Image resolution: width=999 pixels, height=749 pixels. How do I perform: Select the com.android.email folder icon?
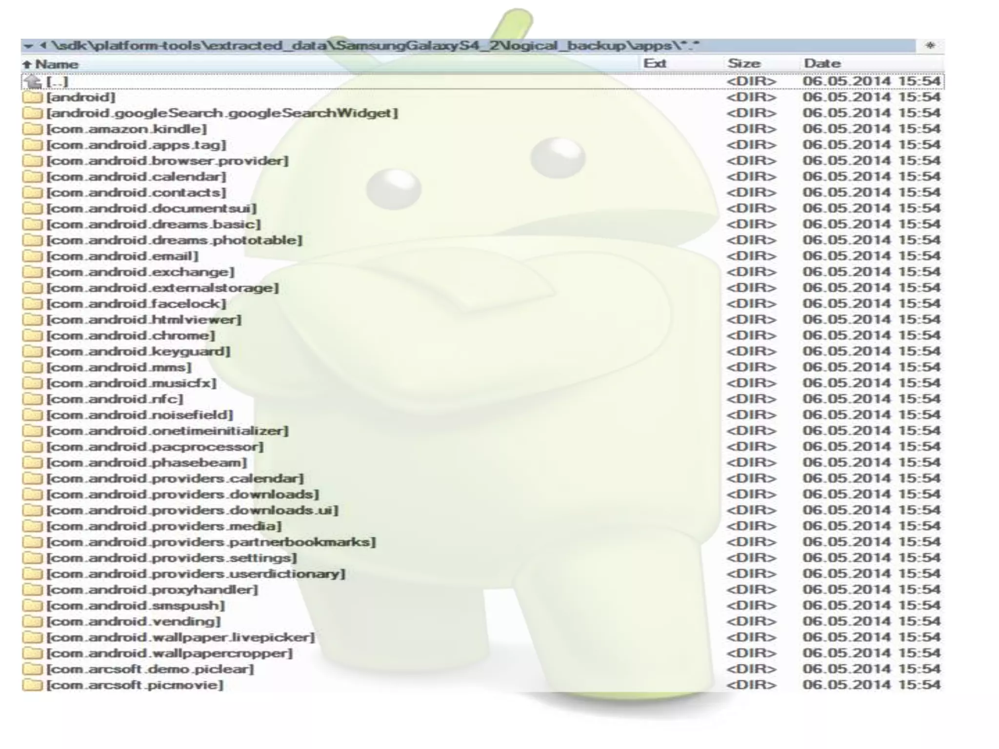coord(33,256)
